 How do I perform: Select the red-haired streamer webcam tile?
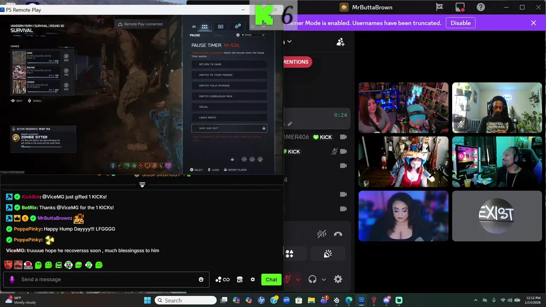click(403, 162)
